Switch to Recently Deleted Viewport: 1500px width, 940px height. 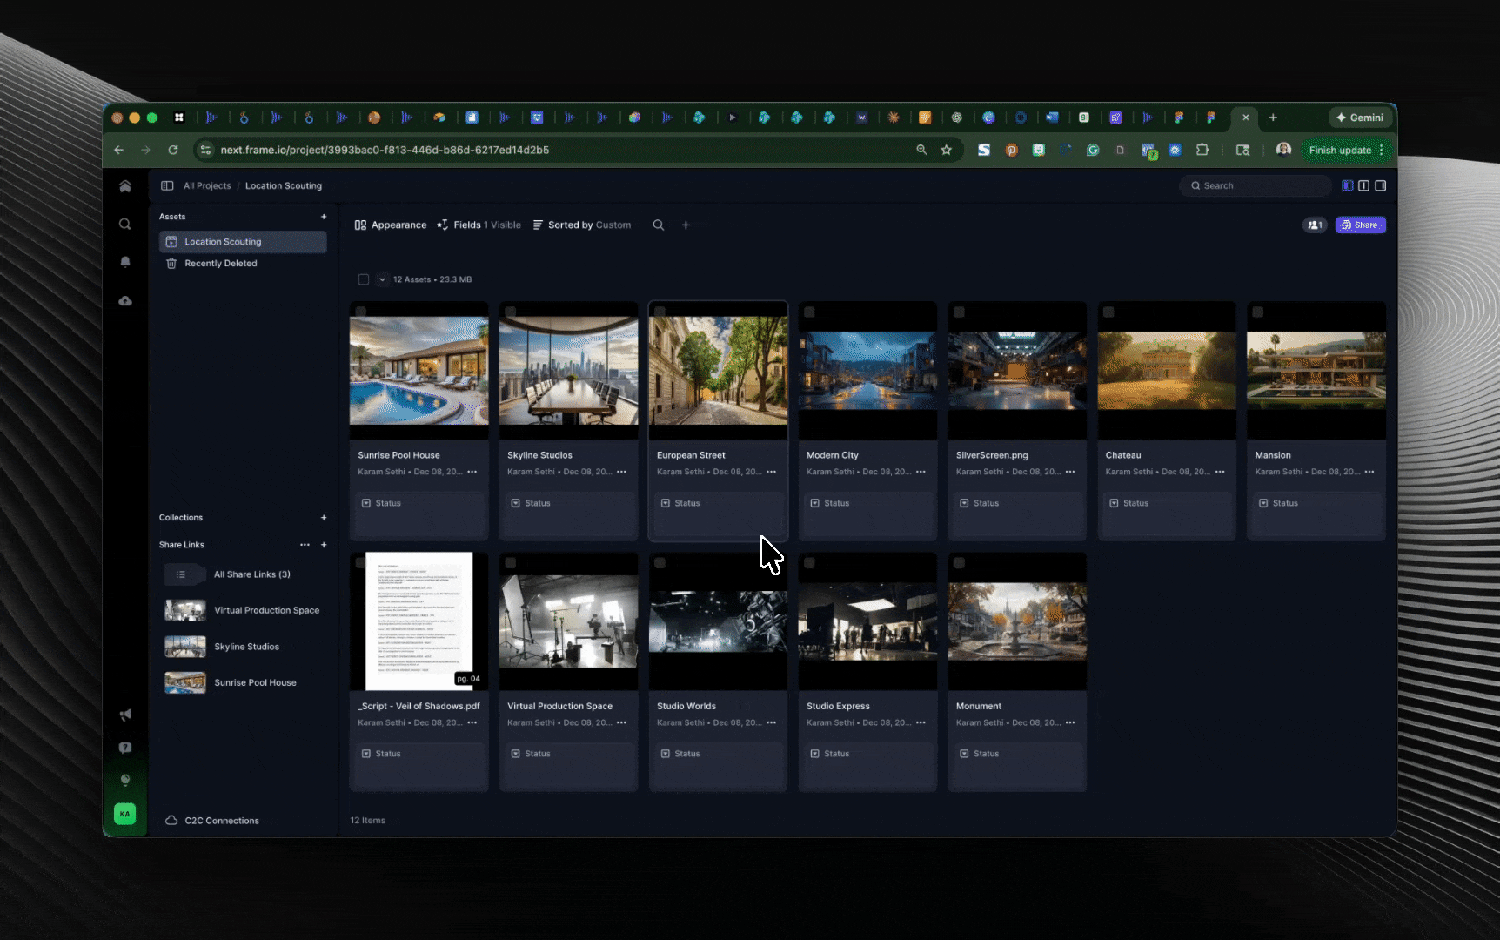pyautogui.click(x=220, y=263)
